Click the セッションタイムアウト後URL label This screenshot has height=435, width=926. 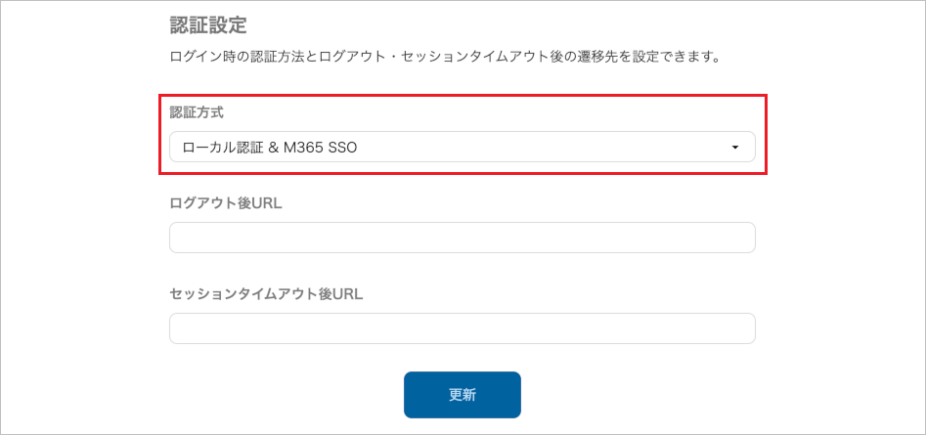[266, 293]
